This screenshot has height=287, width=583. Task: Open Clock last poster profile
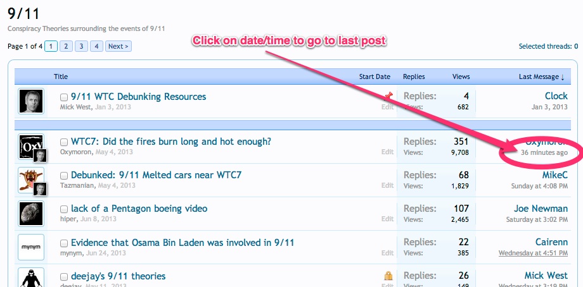click(556, 96)
